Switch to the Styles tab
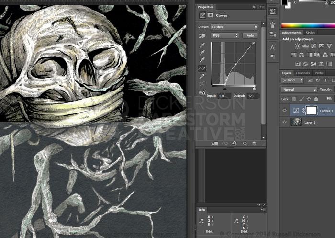 pos(310,33)
